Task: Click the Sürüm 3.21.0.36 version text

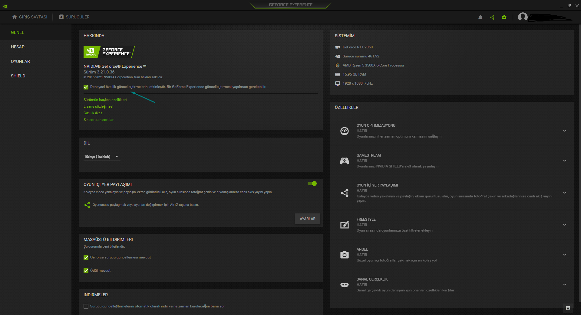Action: click(99, 72)
